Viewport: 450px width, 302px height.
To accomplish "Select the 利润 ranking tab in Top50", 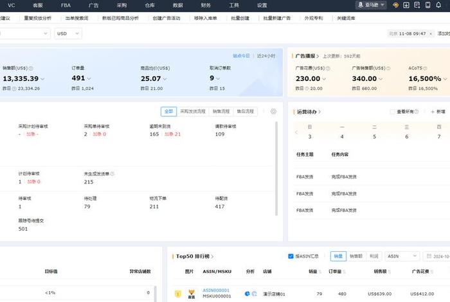I will coord(373,256).
